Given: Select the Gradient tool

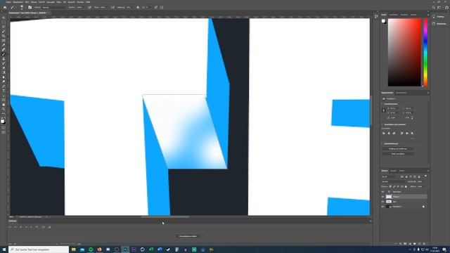Looking at the screenshot, I should [x=4, y=72].
